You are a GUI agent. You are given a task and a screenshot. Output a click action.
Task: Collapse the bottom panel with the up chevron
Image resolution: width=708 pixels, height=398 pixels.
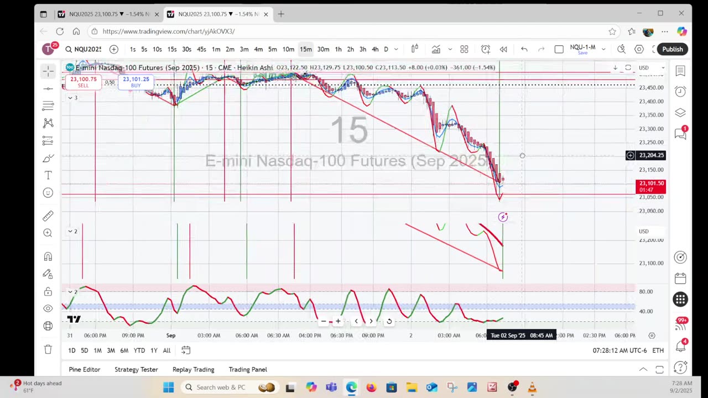(x=643, y=369)
